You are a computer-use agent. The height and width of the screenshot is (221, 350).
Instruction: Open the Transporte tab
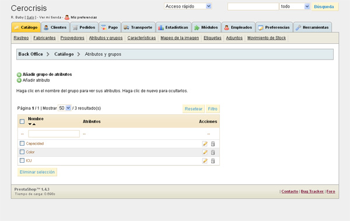(x=138, y=27)
